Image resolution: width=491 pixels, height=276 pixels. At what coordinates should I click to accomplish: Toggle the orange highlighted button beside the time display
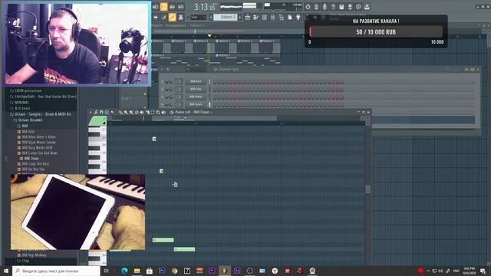pyautogui.click(x=164, y=6)
